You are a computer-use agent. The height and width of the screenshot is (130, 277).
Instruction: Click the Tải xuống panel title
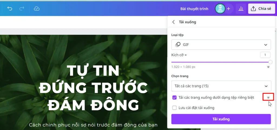tap(187, 22)
